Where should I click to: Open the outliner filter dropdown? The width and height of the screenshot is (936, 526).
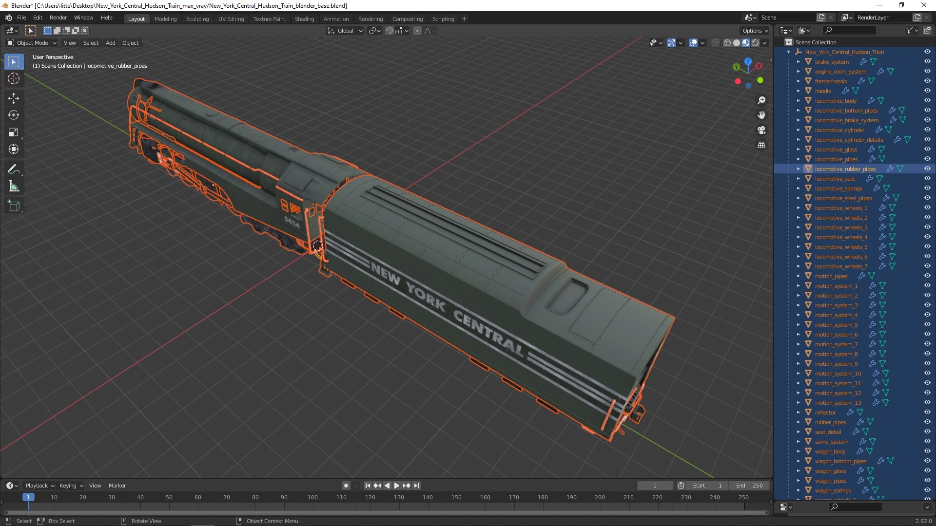pos(912,30)
